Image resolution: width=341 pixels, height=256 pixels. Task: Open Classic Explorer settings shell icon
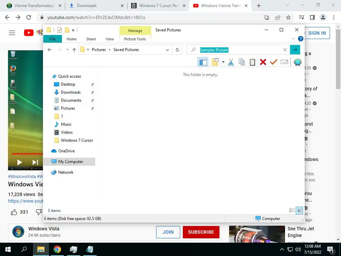[297, 62]
